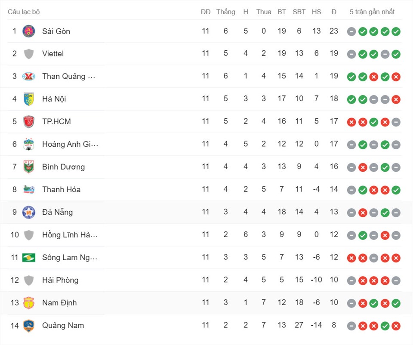This screenshot has width=413, height=345.
Task: Click the Nam Định yellow crest
Action: pyautogui.click(x=29, y=303)
